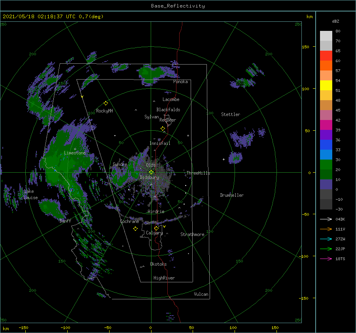Pick the bright yellow swatch between 54 and 51
Viewport: 356px width, 333px height.
click(326, 85)
